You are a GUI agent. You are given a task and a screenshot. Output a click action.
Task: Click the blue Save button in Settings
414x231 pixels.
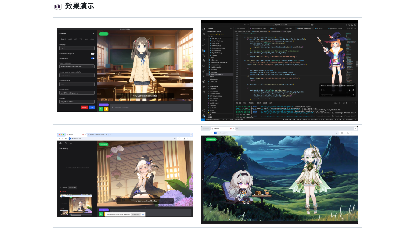pos(92,107)
